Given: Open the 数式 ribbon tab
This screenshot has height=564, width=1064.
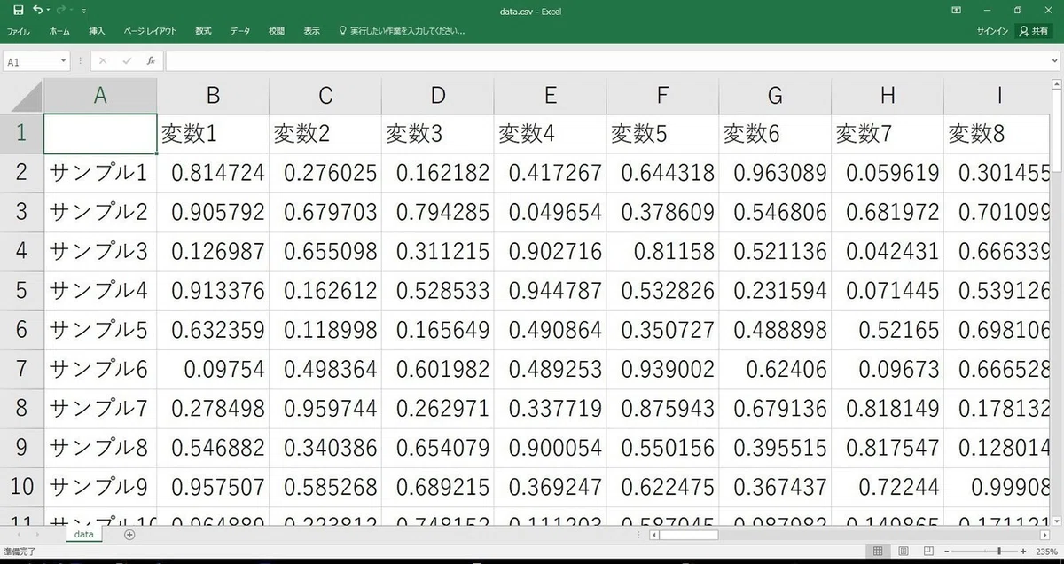Looking at the screenshot, I should coord(203,31).
